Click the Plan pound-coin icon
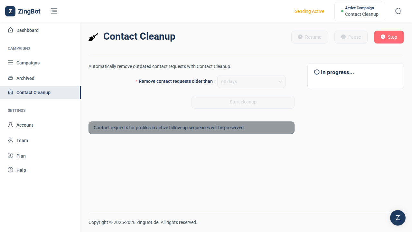The image size is (412, 232). 11,156
